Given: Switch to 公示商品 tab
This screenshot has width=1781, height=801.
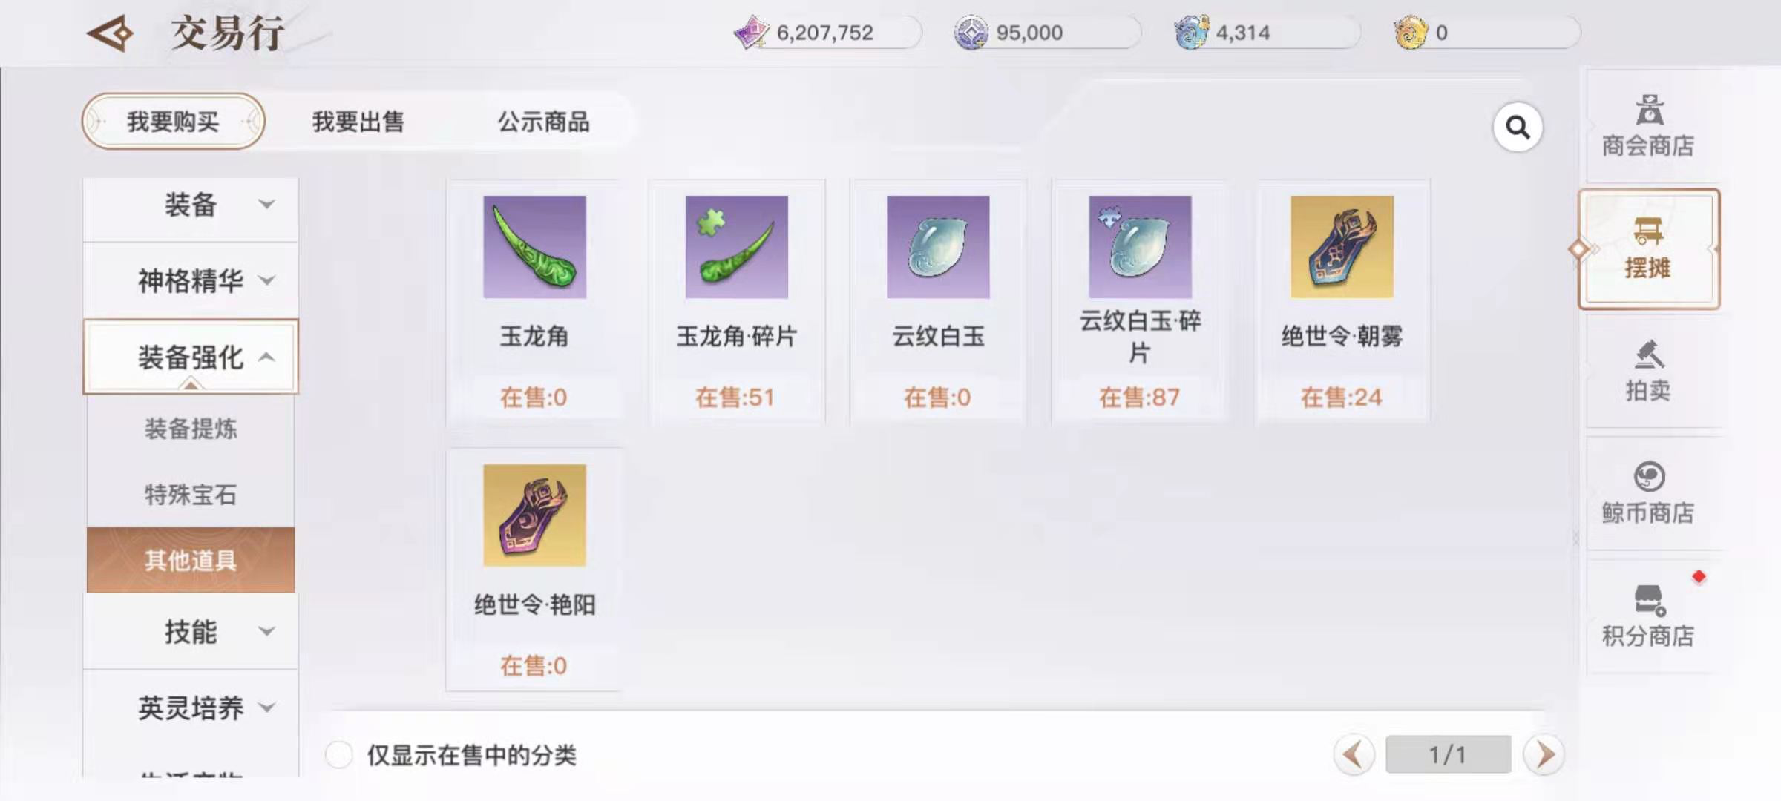Looking at the screenshot, I should 543,122.
